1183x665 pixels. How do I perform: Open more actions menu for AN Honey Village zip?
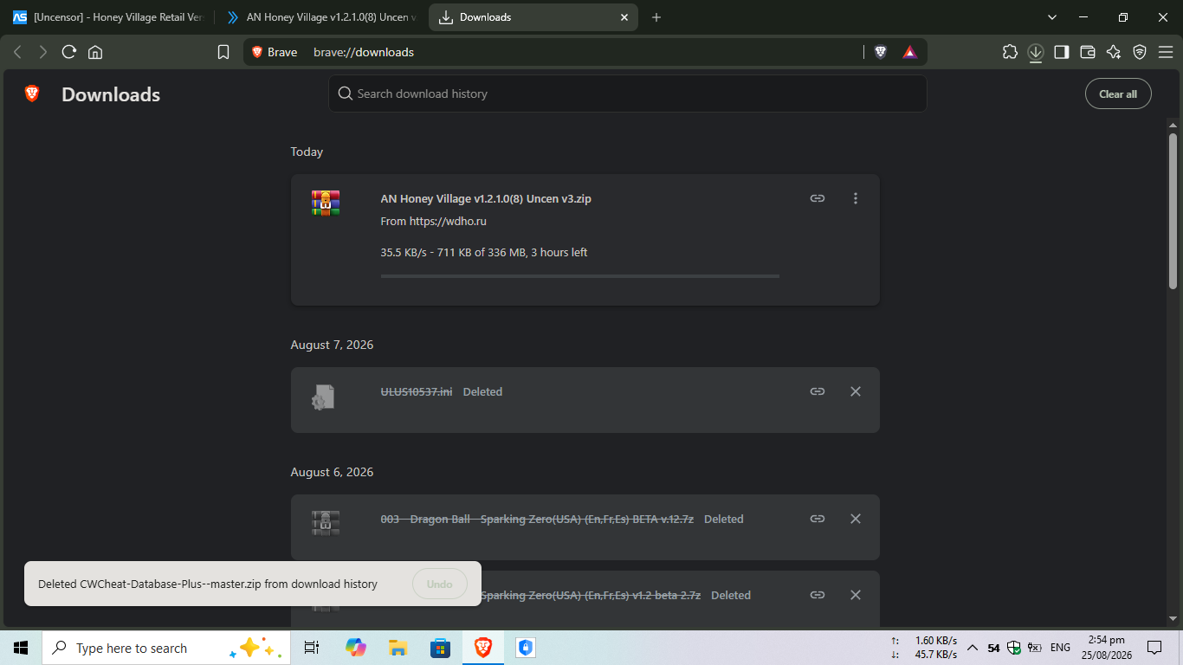click(856, 198)
